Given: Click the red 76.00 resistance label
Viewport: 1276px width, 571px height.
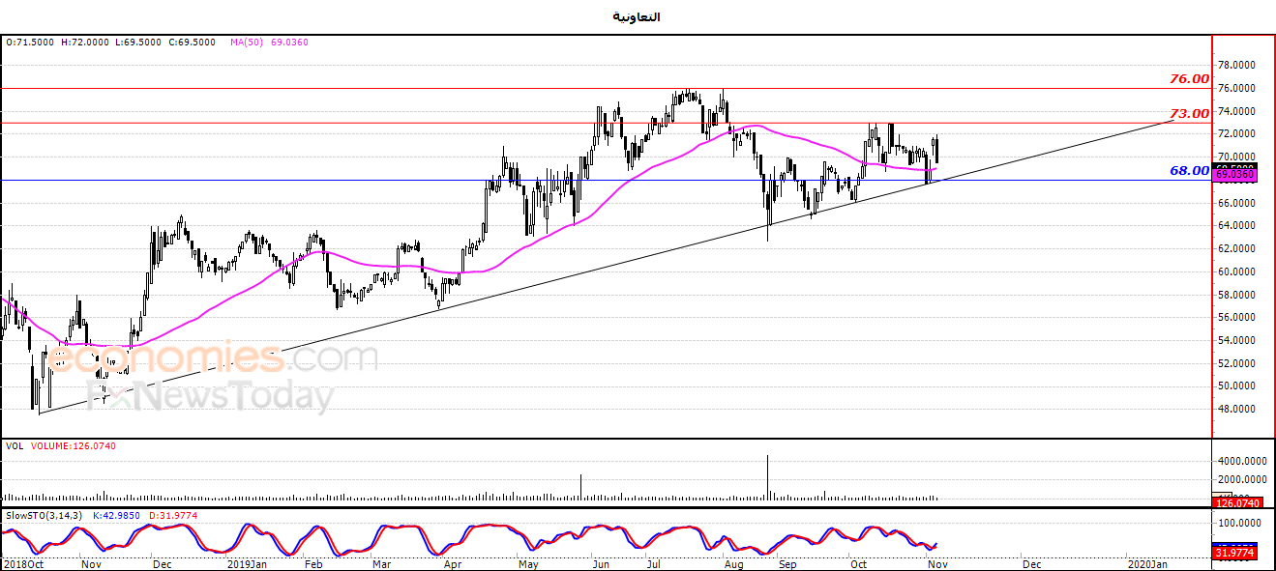Looking at the screenshot, I should (x=1189, y=79).
